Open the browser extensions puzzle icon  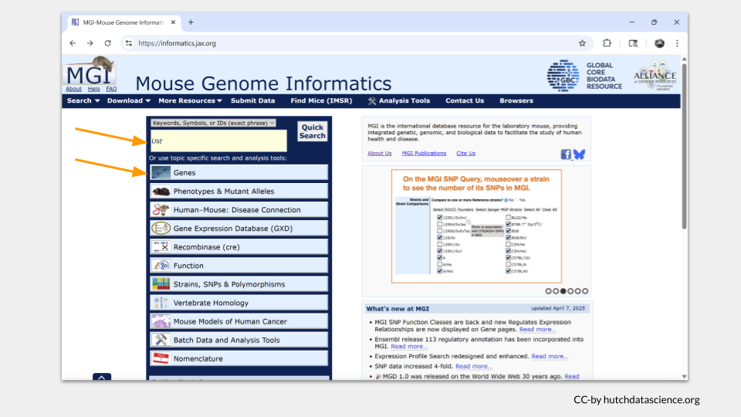pyautogui.click(x=607, y=43)
